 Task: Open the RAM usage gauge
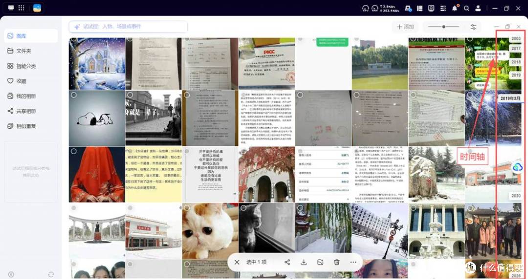375,8
